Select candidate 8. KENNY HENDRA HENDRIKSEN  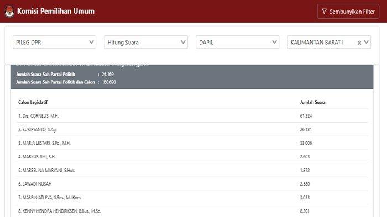[x=60, y=211]
